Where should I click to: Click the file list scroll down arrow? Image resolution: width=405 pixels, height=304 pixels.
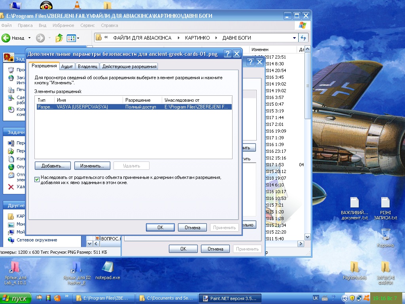[x=307, y=237]
